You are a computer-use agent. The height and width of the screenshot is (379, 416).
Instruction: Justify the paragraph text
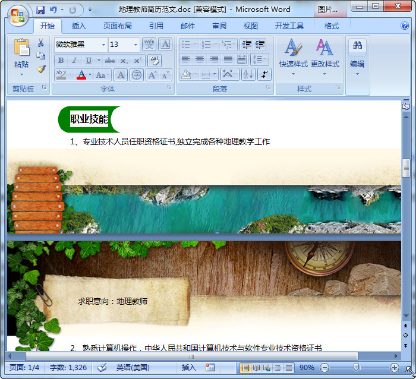point(228,59)
